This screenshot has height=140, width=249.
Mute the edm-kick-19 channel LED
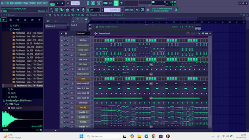[x=62, y=69]
